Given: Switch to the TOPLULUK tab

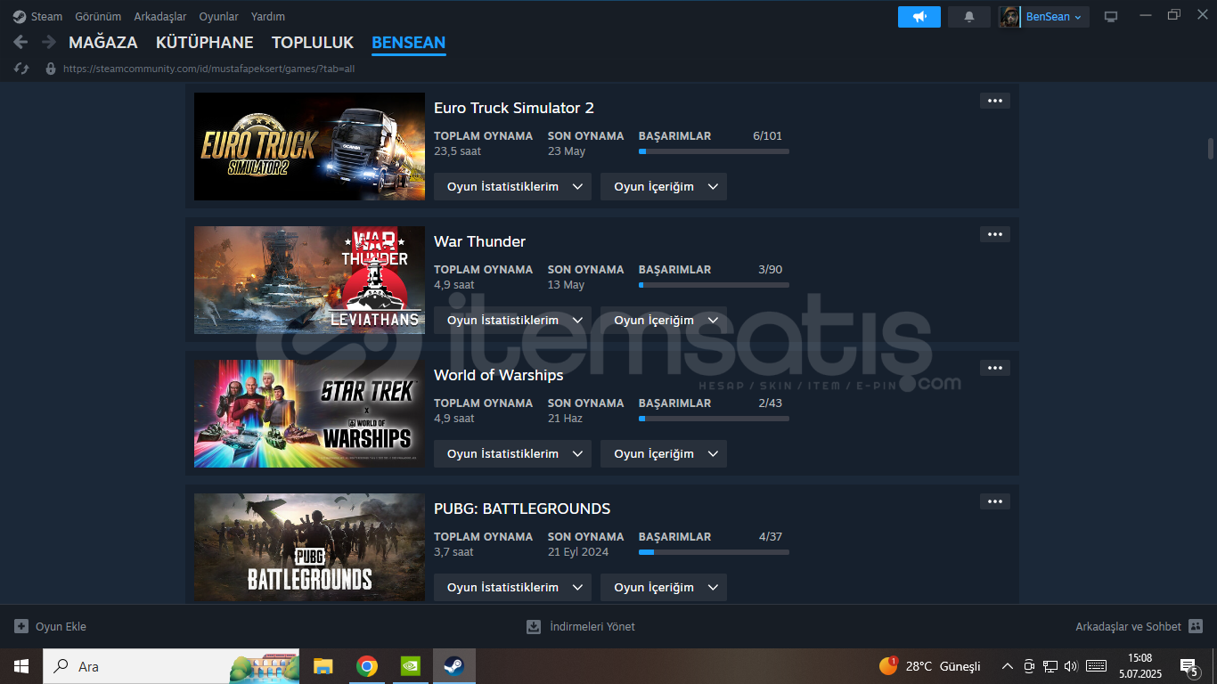Looking at the screenshot, I should (313, 43).
